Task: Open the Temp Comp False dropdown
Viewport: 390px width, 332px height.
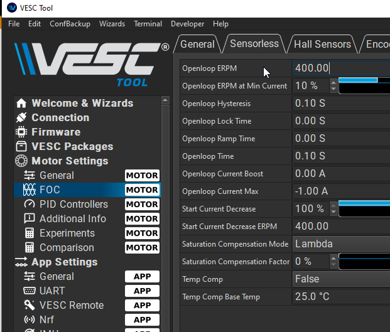Action: [x=340, y=279]
